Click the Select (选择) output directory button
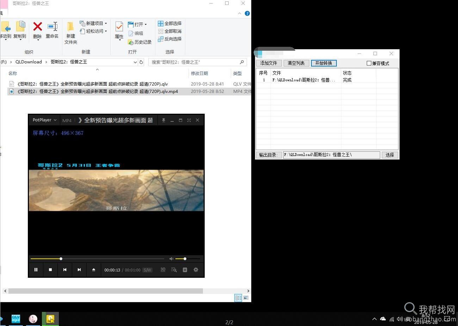 pyautogui.click(x=390, y=155)
